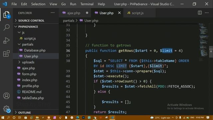This screenshot has height=120, width=213.
Task: Open the notification center icon
Action: pyautogui.click(x=208, y=118)
